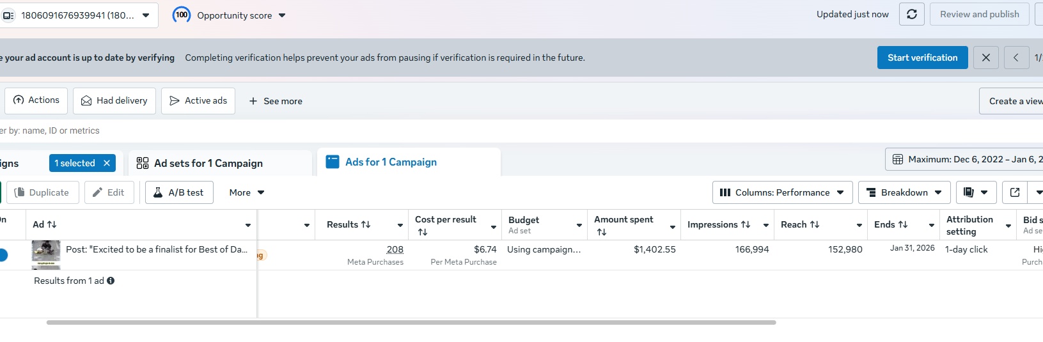Click the info icon beside Results from 1 ad
This screenshot has width=1043, height=342.
tap(111, 281)
